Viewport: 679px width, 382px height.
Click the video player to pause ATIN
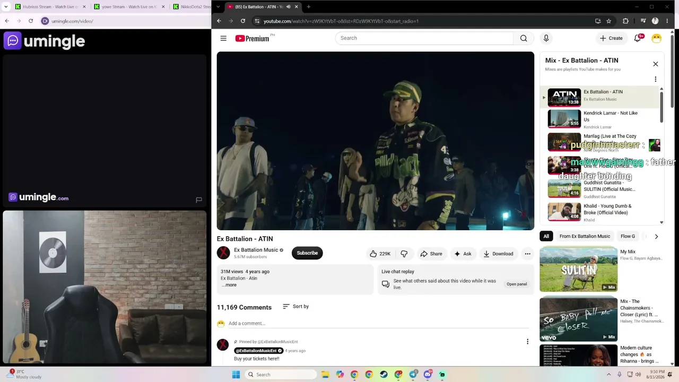click(376, 141)
